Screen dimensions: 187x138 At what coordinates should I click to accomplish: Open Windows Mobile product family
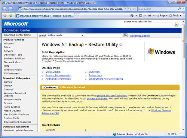[x=13, y=70]
